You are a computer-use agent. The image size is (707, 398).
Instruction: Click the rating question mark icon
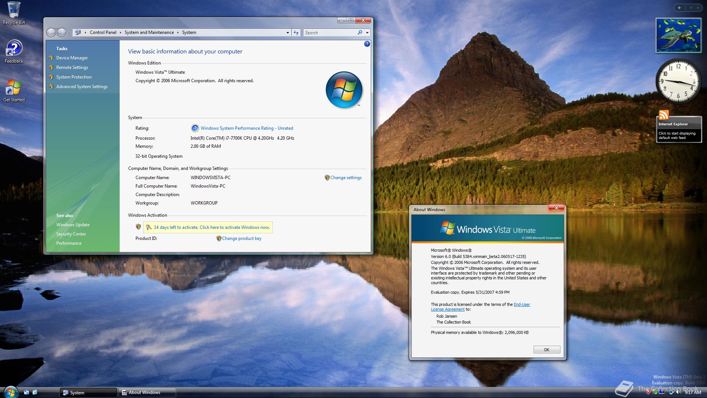195,128
